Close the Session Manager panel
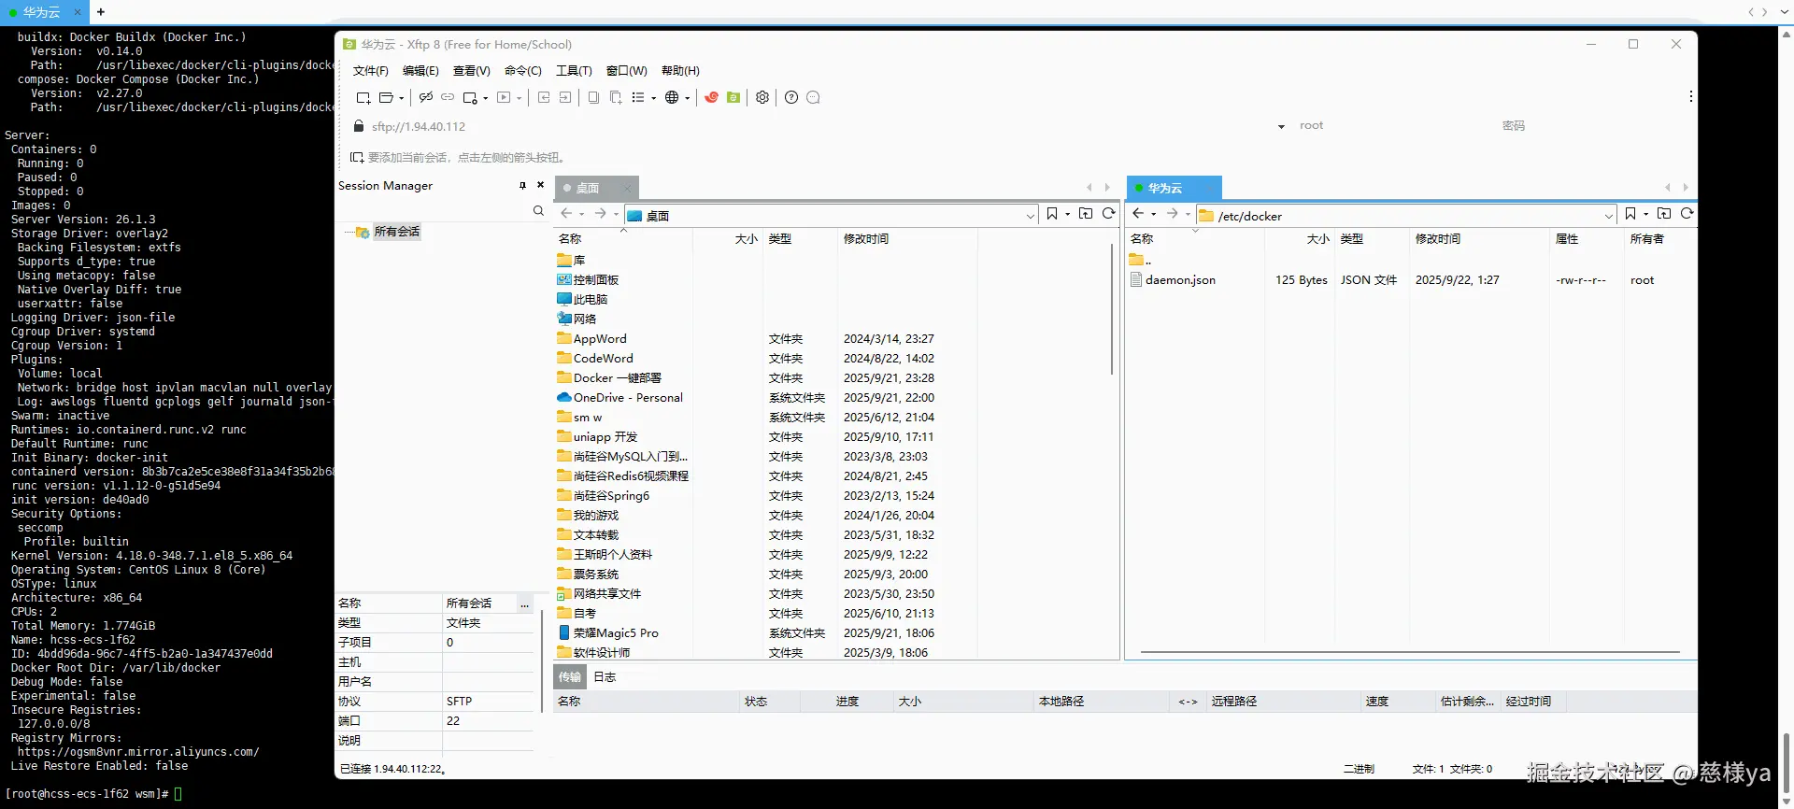The height and width of the screenshot is (809, 1794). (x=540, y=185)
